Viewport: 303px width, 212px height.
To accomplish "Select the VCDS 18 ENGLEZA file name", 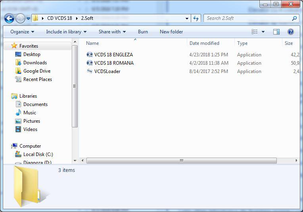I will pyautogui.click(x=113, y=55).
